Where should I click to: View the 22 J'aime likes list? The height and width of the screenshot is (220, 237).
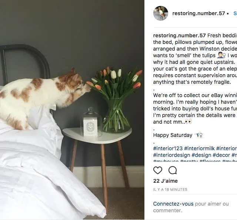point(166,181)
